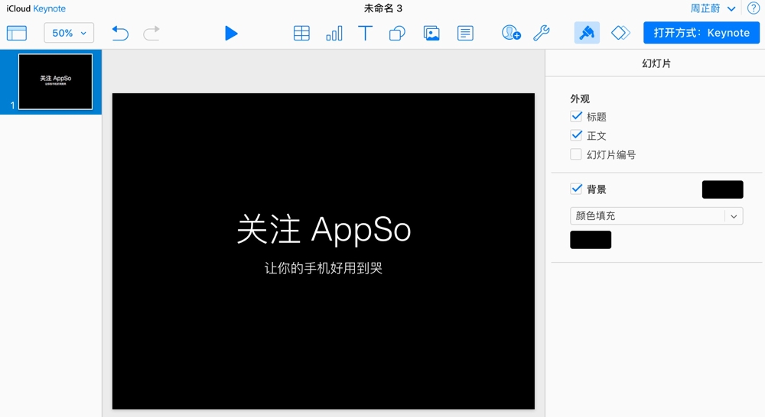Open the collaborate add-person icon
Viewport: 765px width, 417px height.
510,33
